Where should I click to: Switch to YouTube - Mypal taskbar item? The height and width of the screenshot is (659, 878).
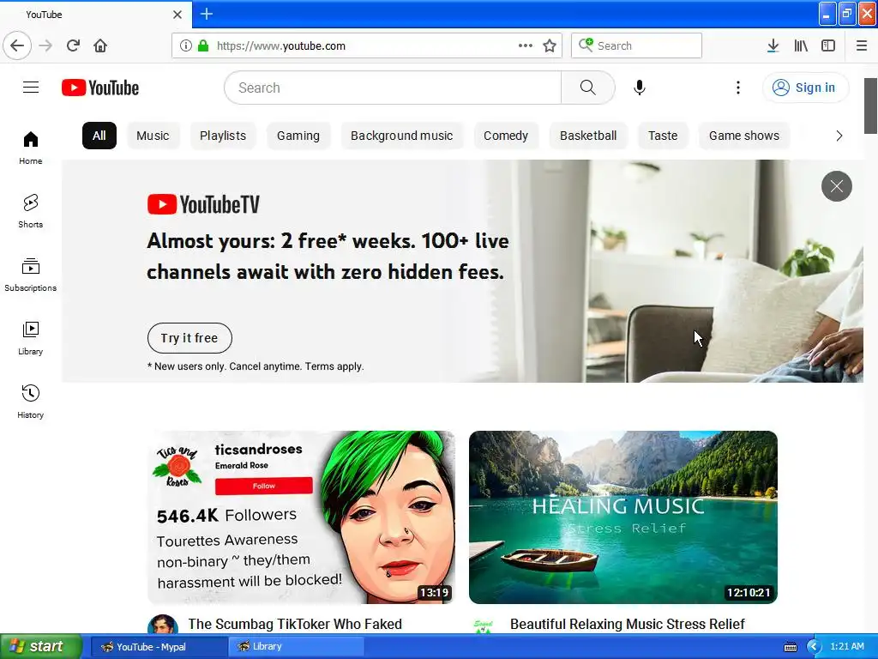[x=157, y=647]
